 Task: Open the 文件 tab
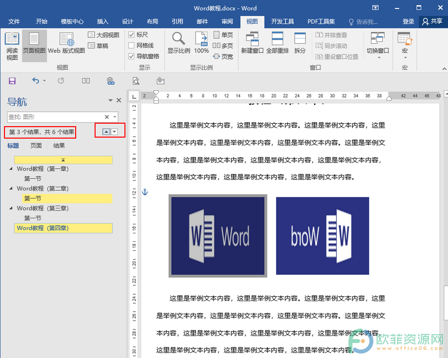click(14, 21)
